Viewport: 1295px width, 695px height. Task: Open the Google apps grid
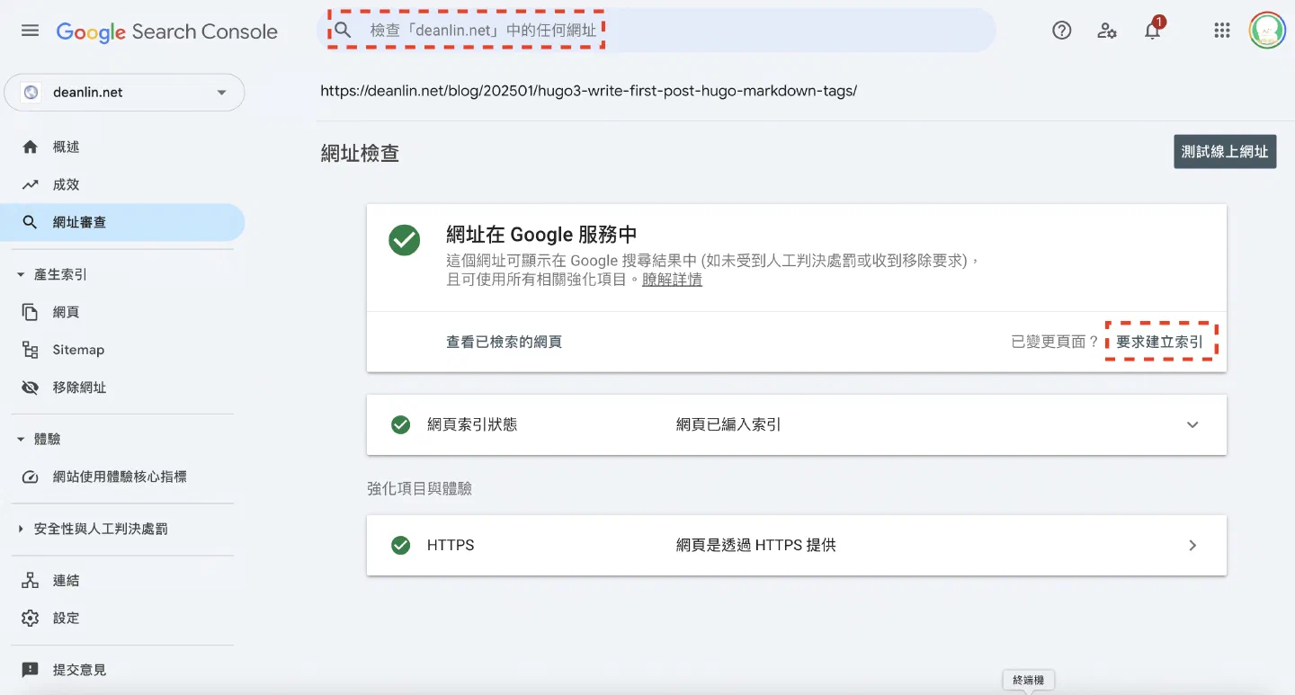[x=1221, y=31]
